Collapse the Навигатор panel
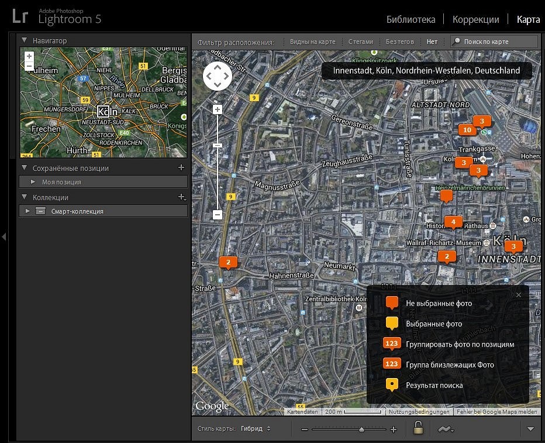545x443 pixels. click(x=25, y=40)
